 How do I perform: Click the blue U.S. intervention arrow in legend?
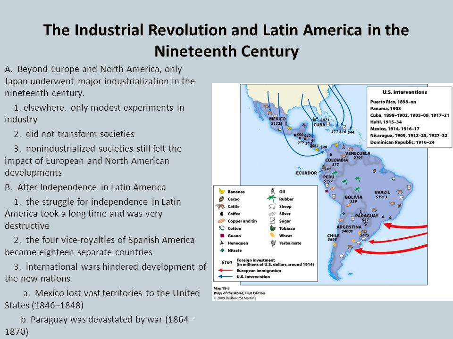pyautogui.click(x=226, y=276)
